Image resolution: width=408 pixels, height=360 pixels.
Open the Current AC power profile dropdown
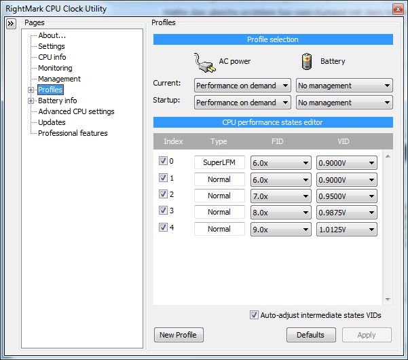click(x=242, y=86)
